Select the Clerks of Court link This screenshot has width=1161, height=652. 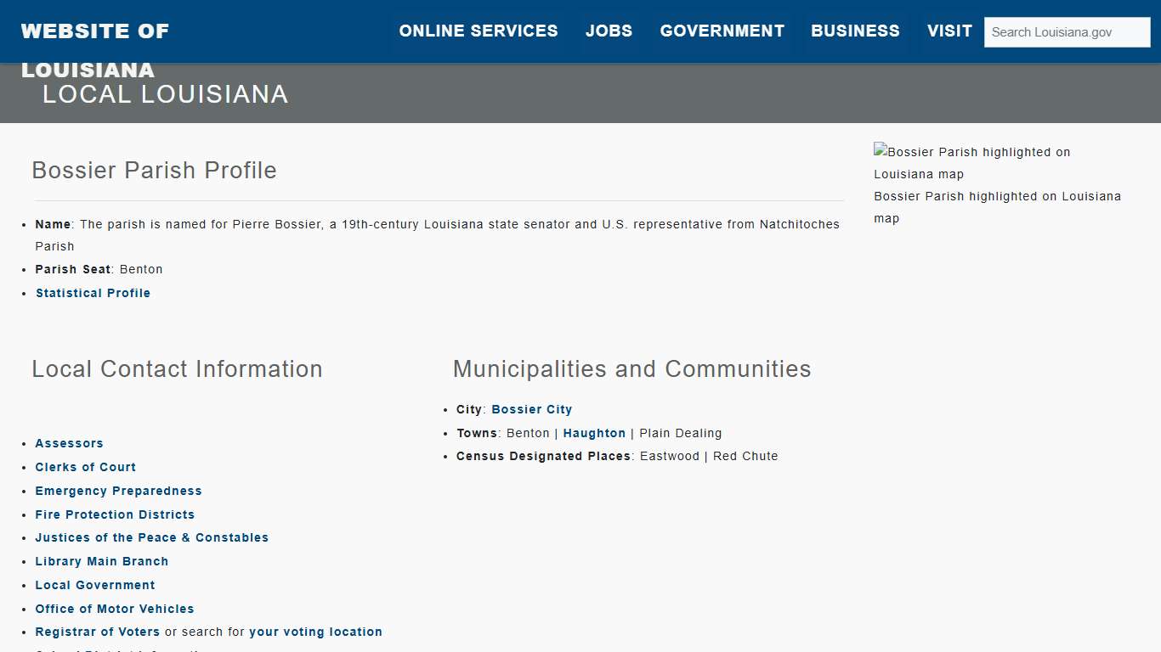tap(85, 467)
